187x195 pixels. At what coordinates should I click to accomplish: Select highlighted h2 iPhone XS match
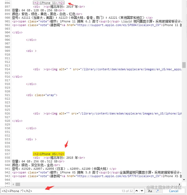[x=49, y=154]
